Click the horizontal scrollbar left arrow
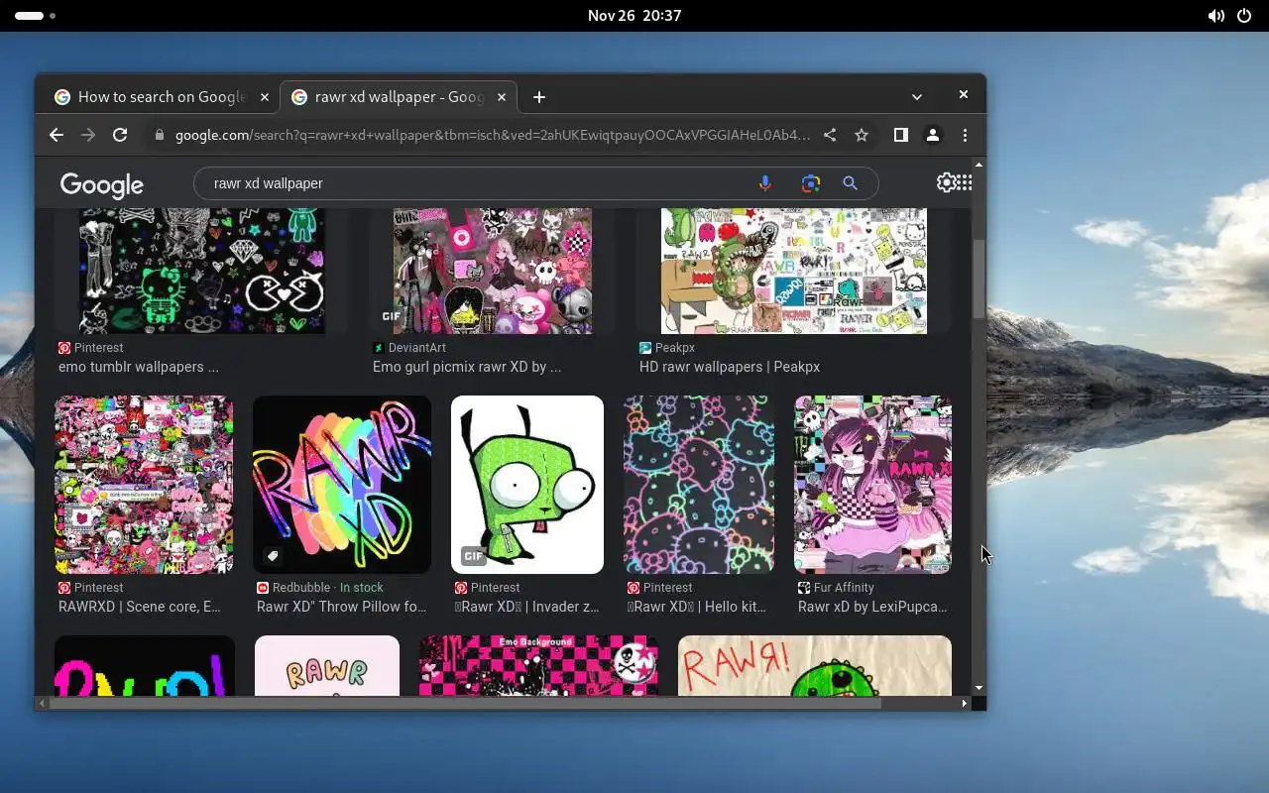Screen dimensions: 1269x793 click(42, 704)
